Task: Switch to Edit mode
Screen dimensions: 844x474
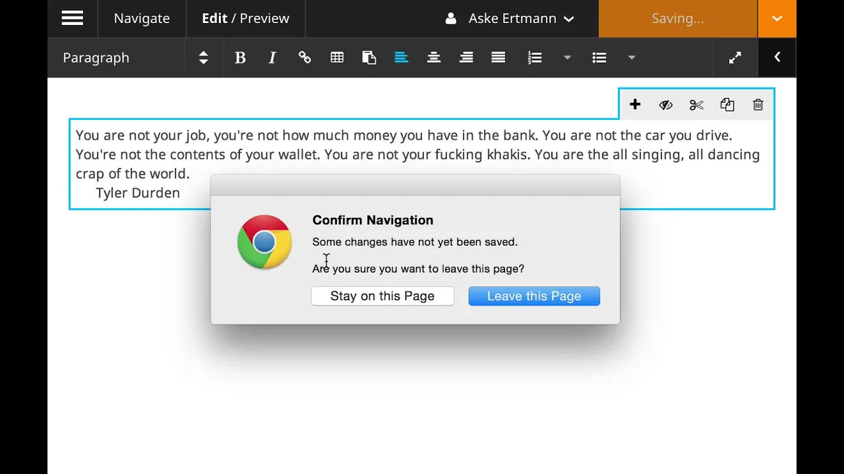Action: pyautogui.click(x=214, y=18)
